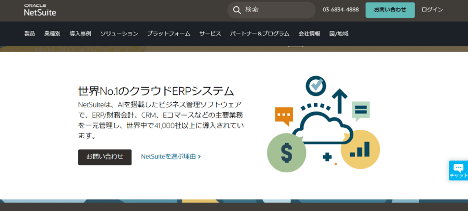Open the パートナー＆プログラム menu
The width and height of the screenshot is (468, 211).
[x=260, y=33]
